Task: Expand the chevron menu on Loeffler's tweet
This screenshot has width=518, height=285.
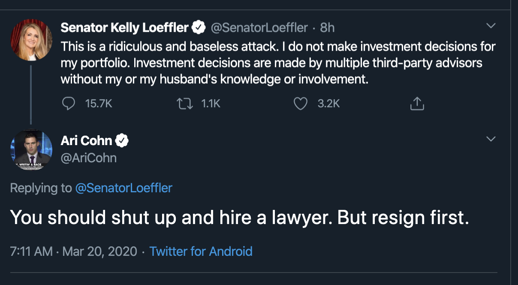Action: 491,26
